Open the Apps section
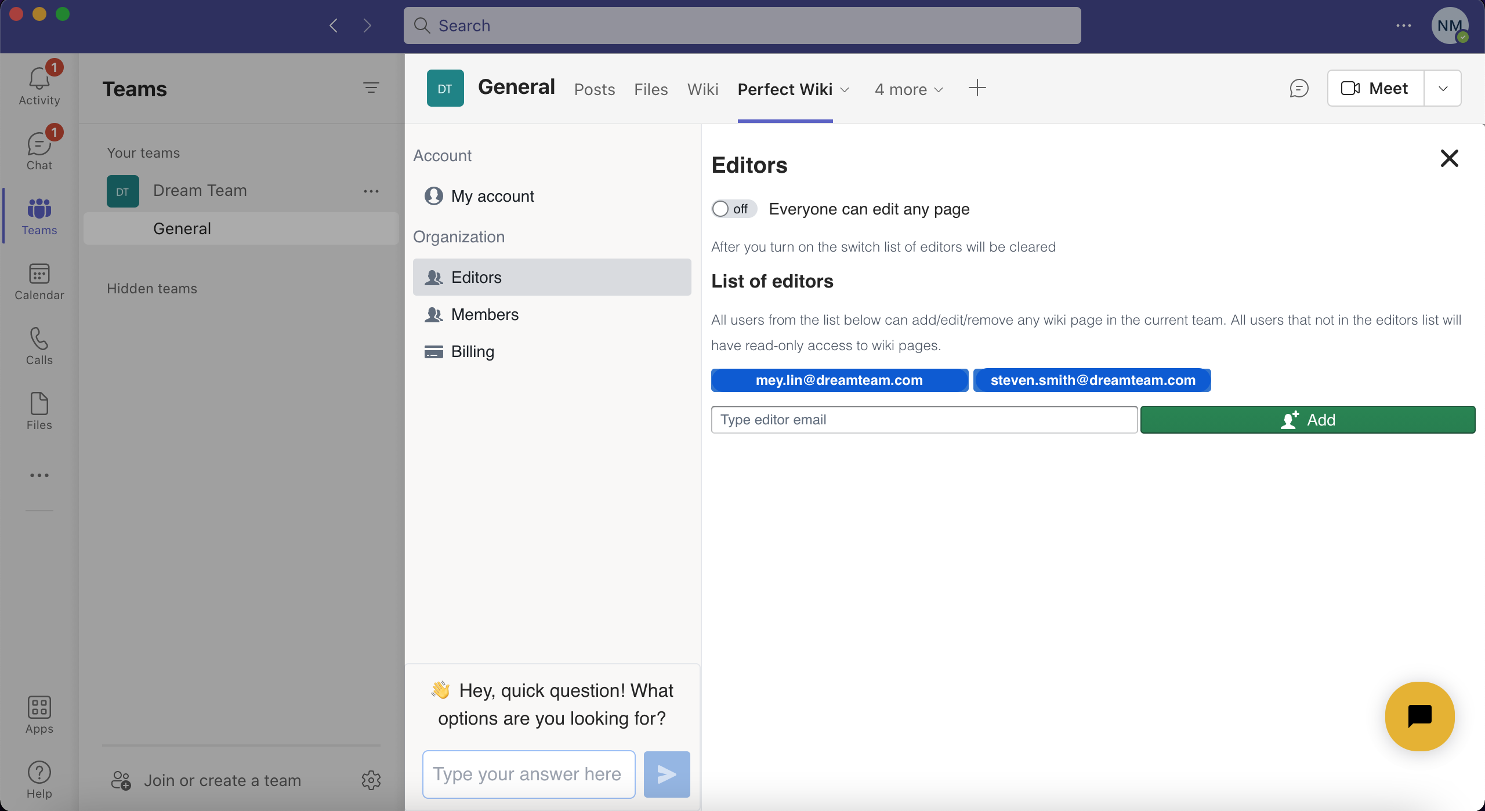 click(x=38, y=714)
